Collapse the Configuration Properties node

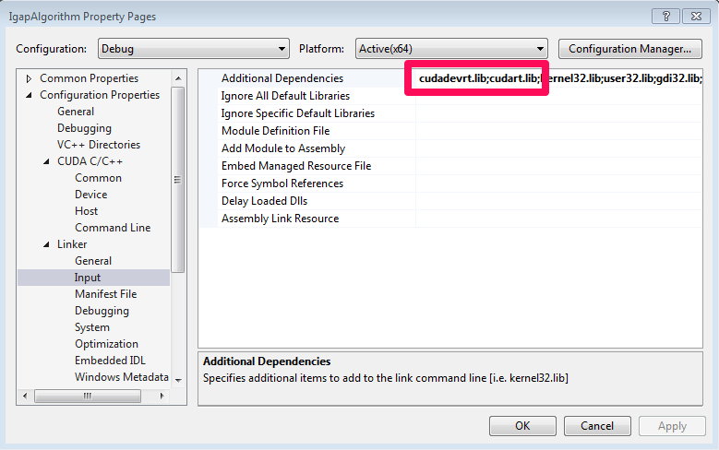click(x=29, y=95)
